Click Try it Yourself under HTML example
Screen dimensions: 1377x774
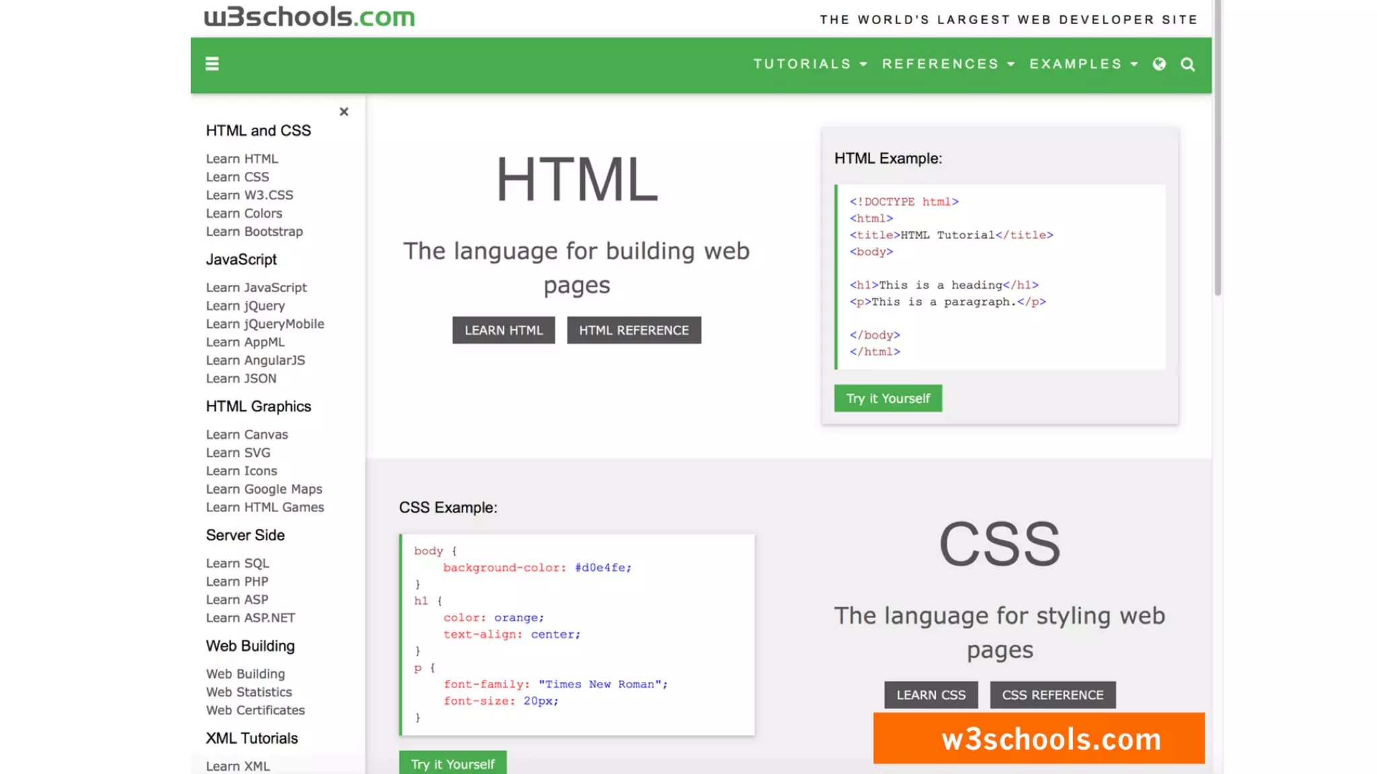tap(888, 398)
